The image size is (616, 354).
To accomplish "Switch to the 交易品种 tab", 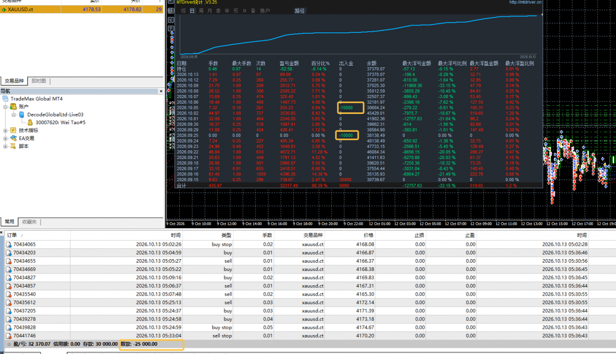I will click(x=14, y=81).
